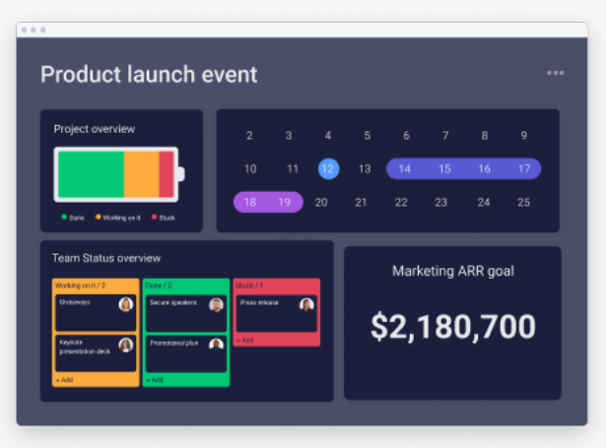
Task: Open the Keynote presentation deck card
Action: click(x=96, y=353)
